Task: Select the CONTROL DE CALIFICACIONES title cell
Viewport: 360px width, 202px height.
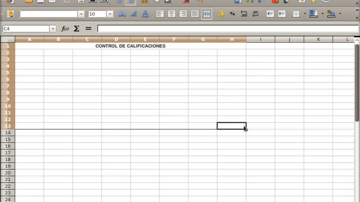Action: click(x=130, y=46)
